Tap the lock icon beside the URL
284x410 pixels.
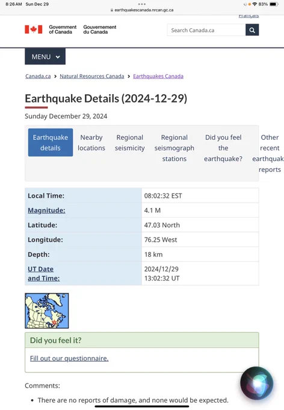click(x=112, y=10)
